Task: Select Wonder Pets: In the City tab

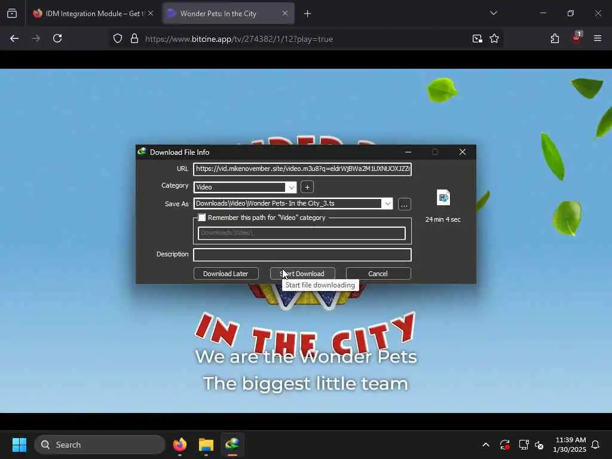Action: click(x=228, y=13)
